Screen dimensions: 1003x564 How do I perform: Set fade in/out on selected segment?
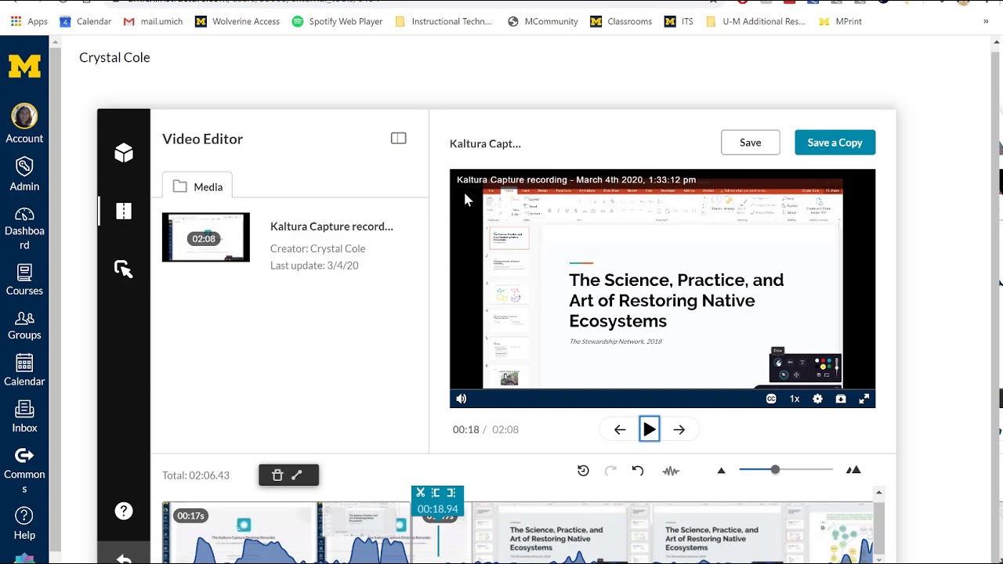coord(297,475)
